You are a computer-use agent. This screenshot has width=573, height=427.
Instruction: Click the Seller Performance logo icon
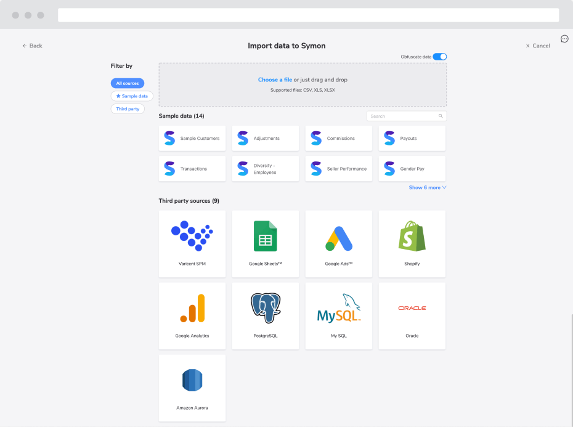coord(316,169)
